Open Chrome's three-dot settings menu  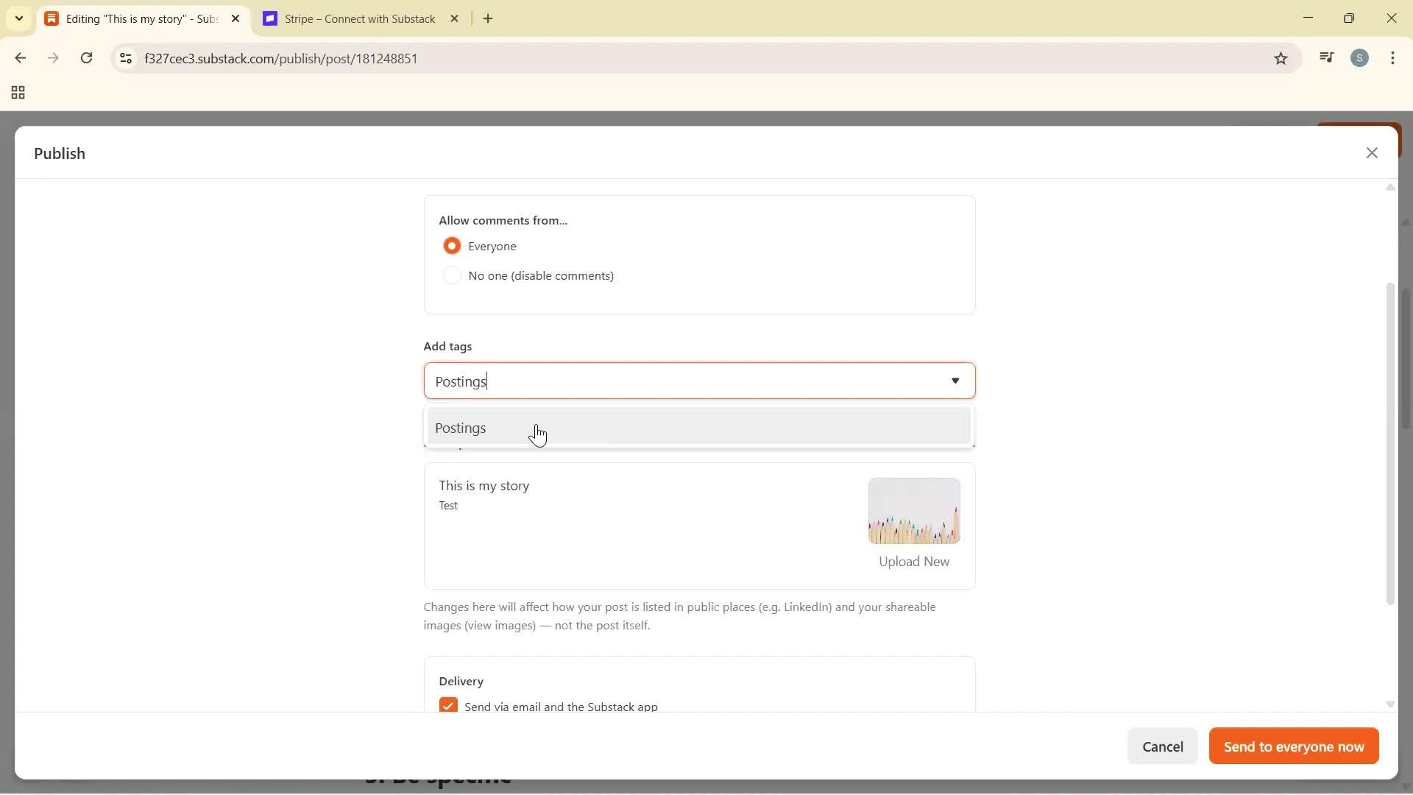[1393, 58]
